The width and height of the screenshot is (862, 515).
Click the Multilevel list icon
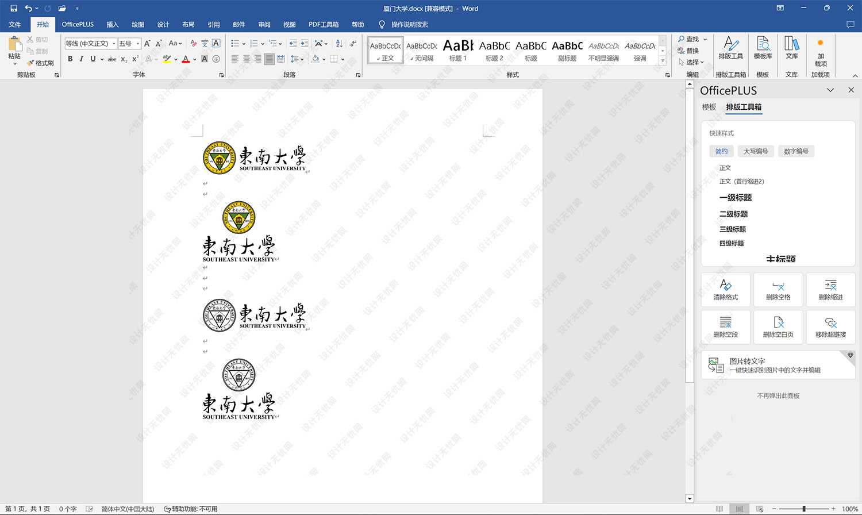pos(273,43)
